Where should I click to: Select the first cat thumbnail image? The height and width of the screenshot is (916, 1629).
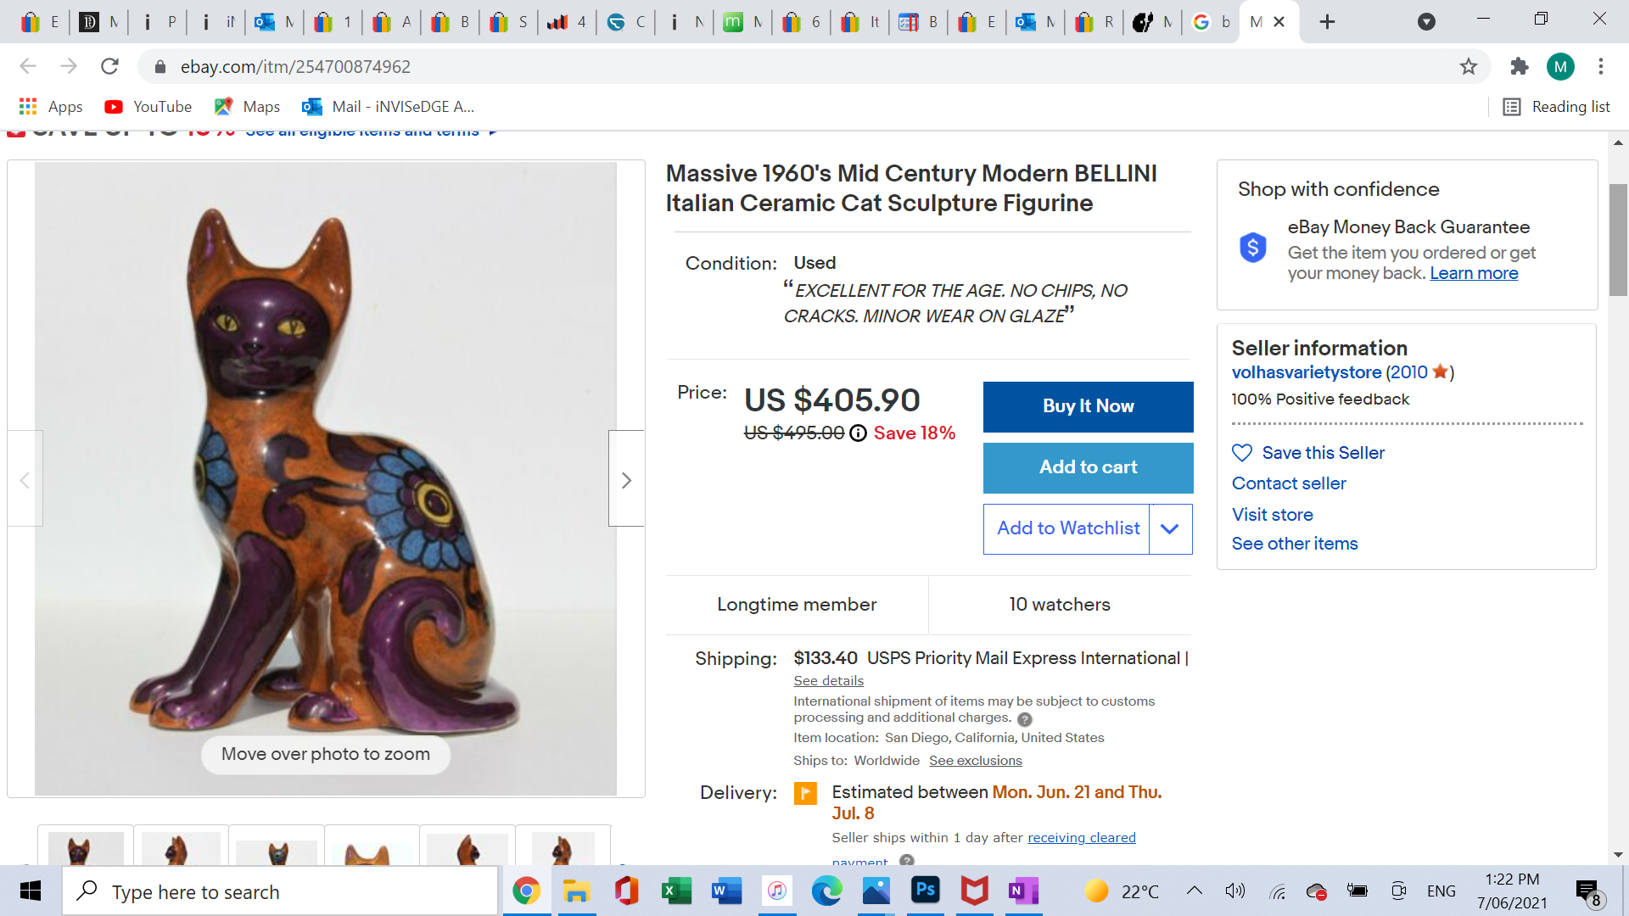click(x=85, y=846)
